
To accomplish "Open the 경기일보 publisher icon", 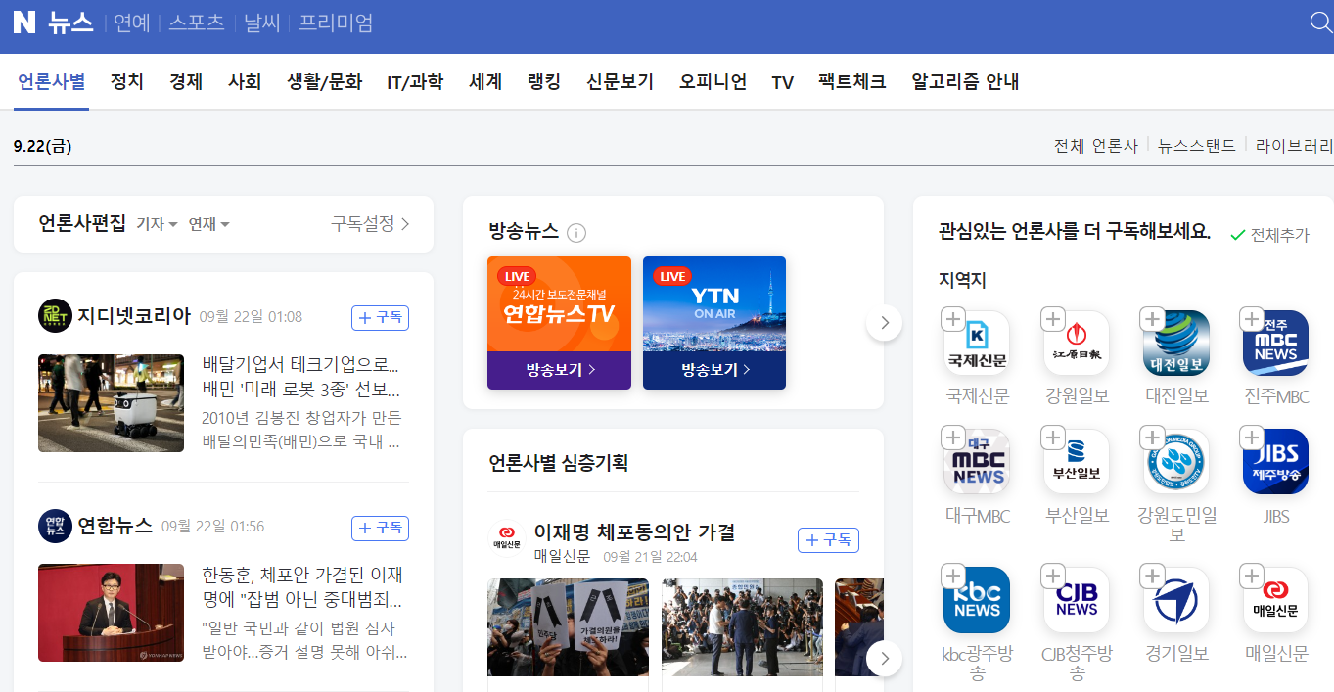I will 1176,600.
